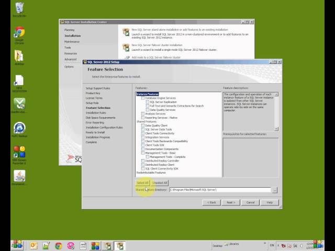Open the green notepad taskbar icon
Screen dimensions: 335x251
(x=46, y=246)
